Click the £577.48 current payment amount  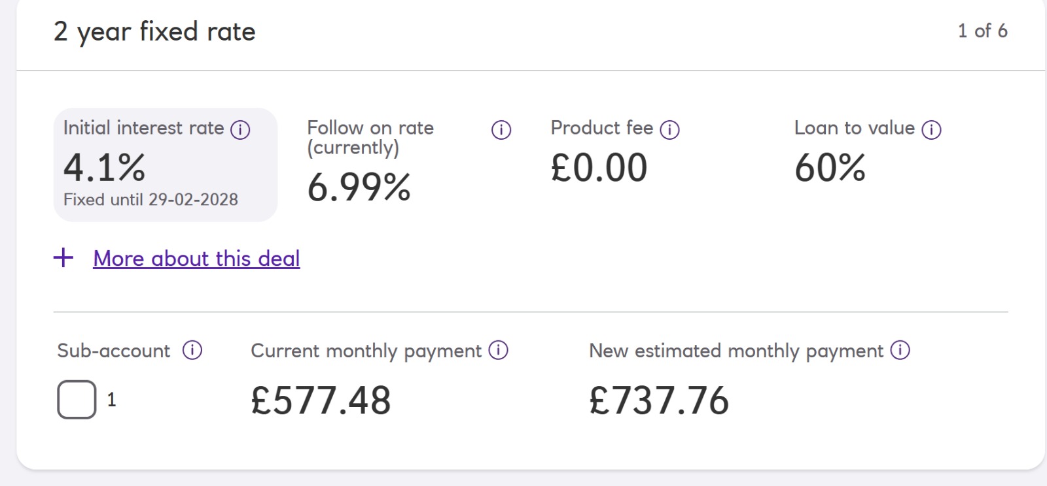321,400
